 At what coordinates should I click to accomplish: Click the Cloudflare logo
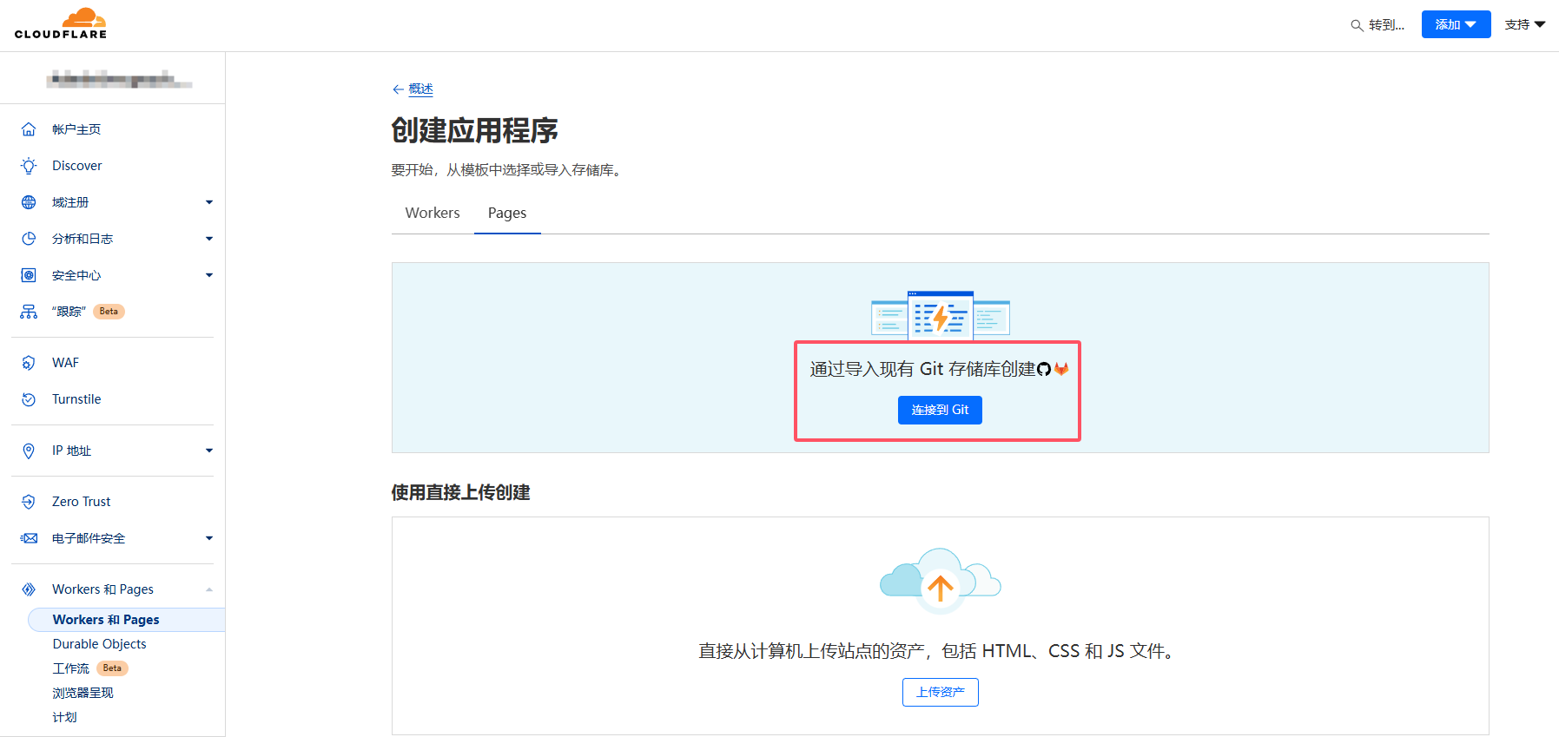61,23
